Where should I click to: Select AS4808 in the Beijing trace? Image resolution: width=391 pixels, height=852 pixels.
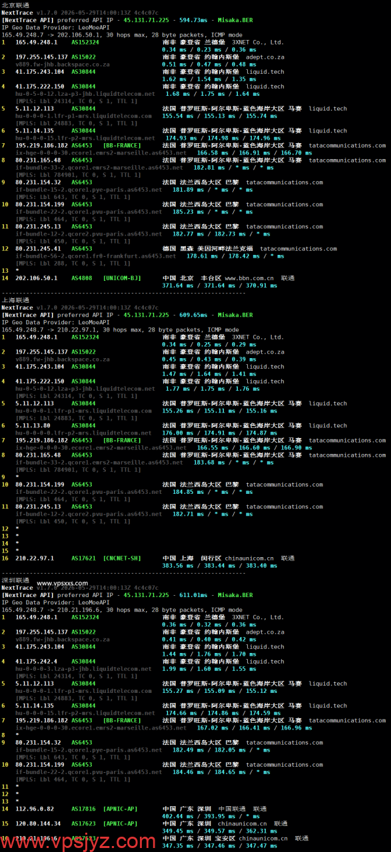81,278
